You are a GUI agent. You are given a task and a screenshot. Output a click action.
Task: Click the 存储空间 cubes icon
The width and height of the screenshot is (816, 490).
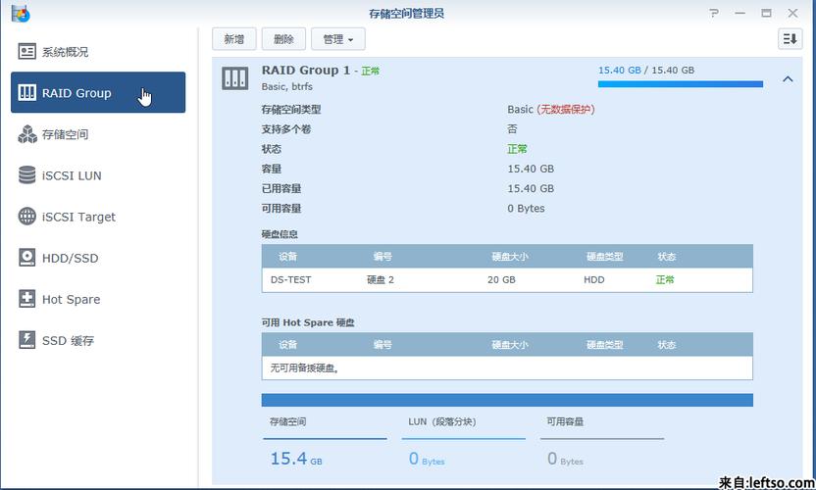pyautogui.click(x=27, y=134)
